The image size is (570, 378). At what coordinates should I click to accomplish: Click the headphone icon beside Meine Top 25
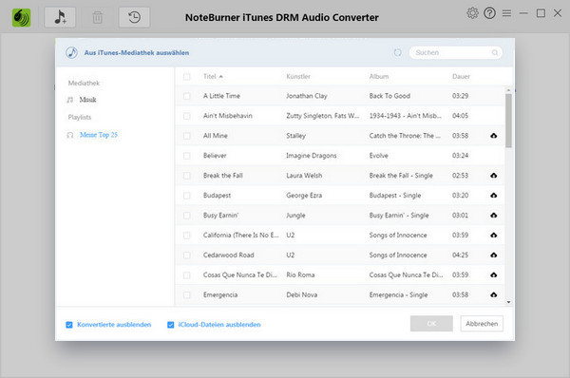tap(70, 135)
